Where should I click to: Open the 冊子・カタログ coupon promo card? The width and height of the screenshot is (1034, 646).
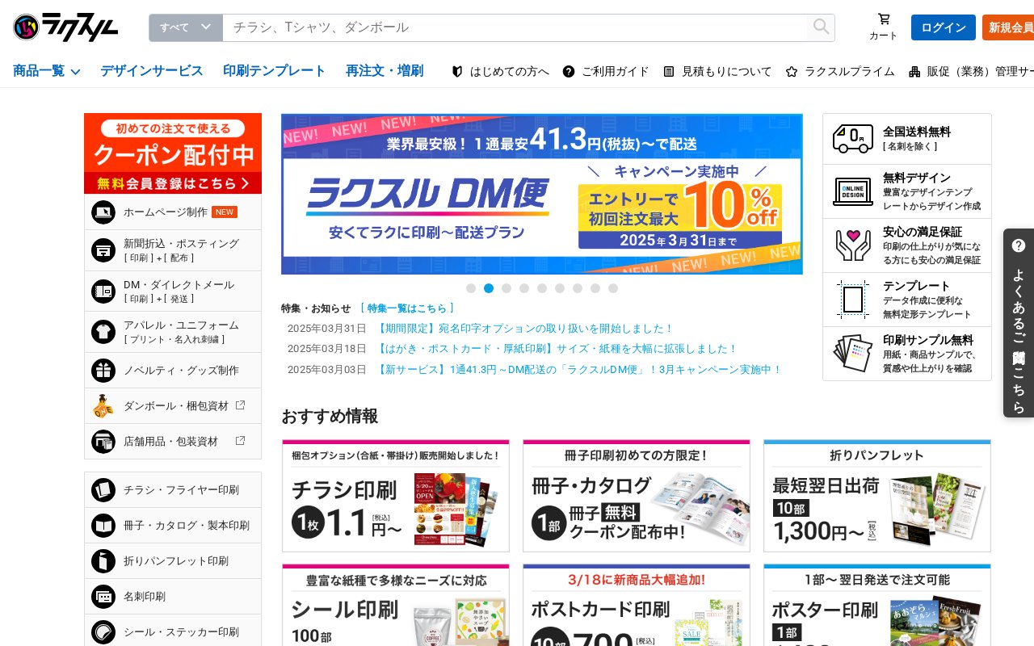(x=637, y=496)
